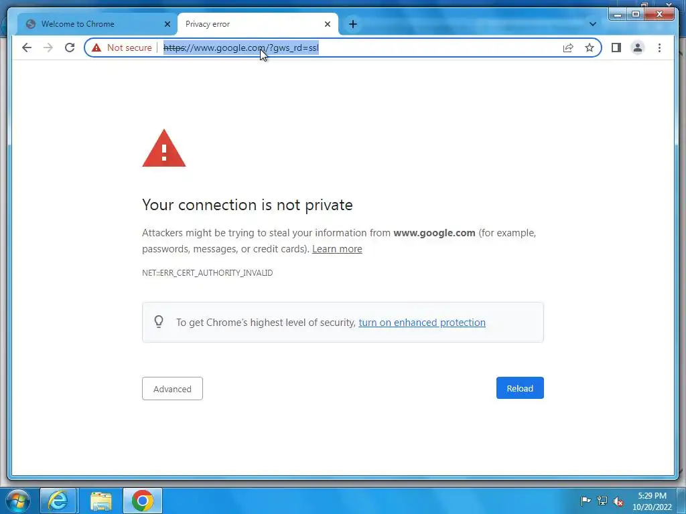Bookmark this tab with star icon
This screenshot has width=686, height=514.
click(590, 48)
